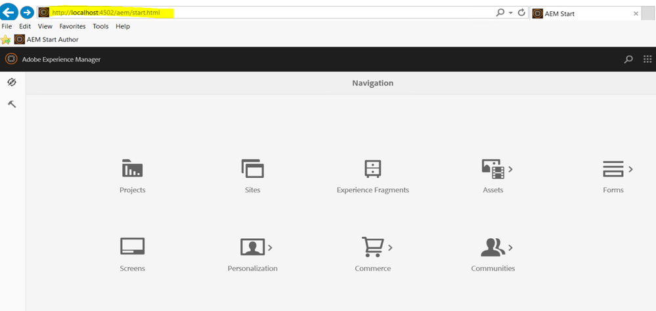Open the Tools menu in menu bar

click(x=100, y=26)
